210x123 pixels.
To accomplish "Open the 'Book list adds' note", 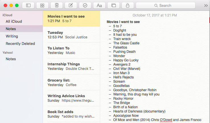I will 71,114.
